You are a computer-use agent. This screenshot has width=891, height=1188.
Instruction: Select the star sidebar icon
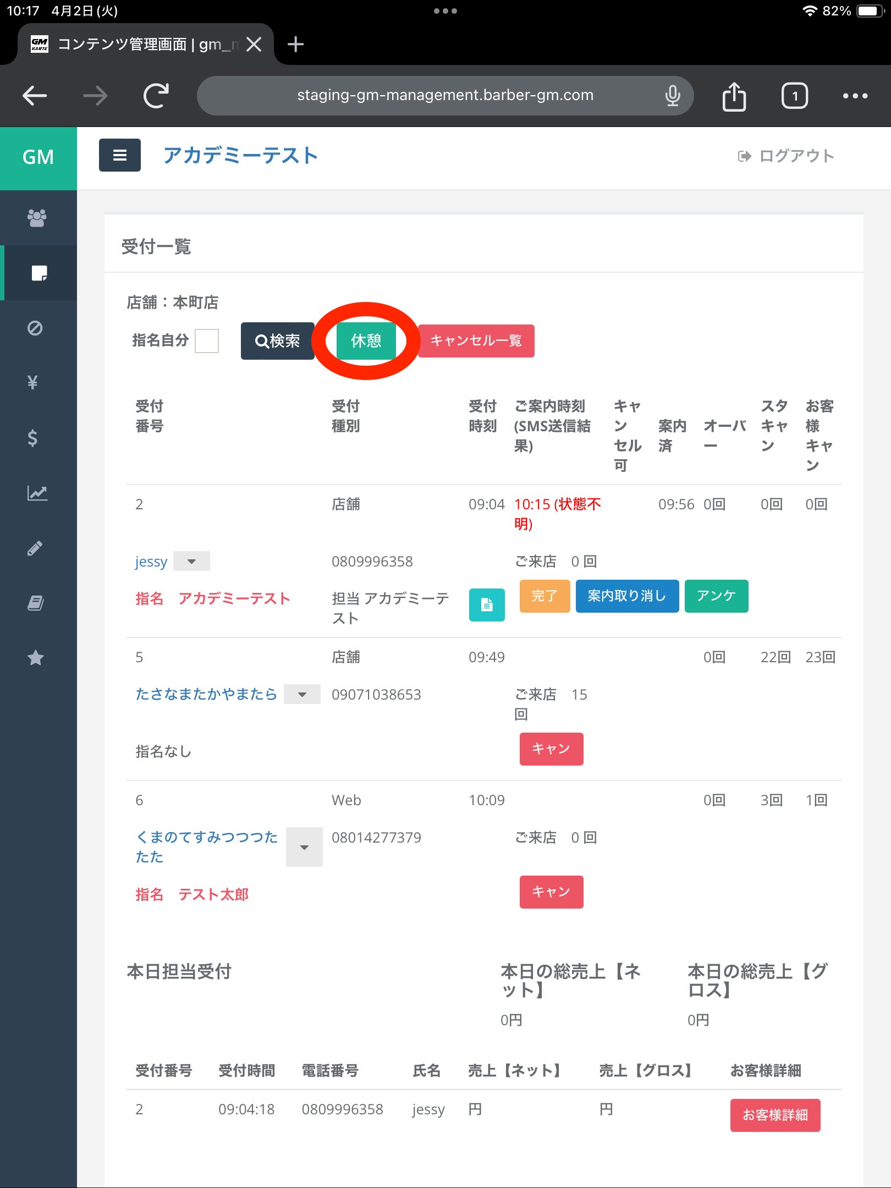[36, 658]
